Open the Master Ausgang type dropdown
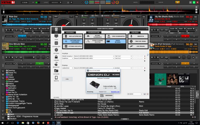The image size is (200, 125). pyautogui.click(x=68, y=56)
